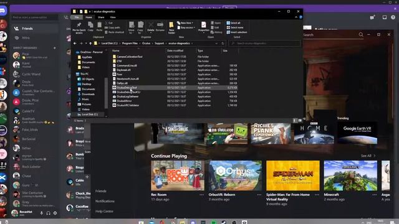
Task: Click the Oculus app search magnifier icon
Action: [361, 34]
